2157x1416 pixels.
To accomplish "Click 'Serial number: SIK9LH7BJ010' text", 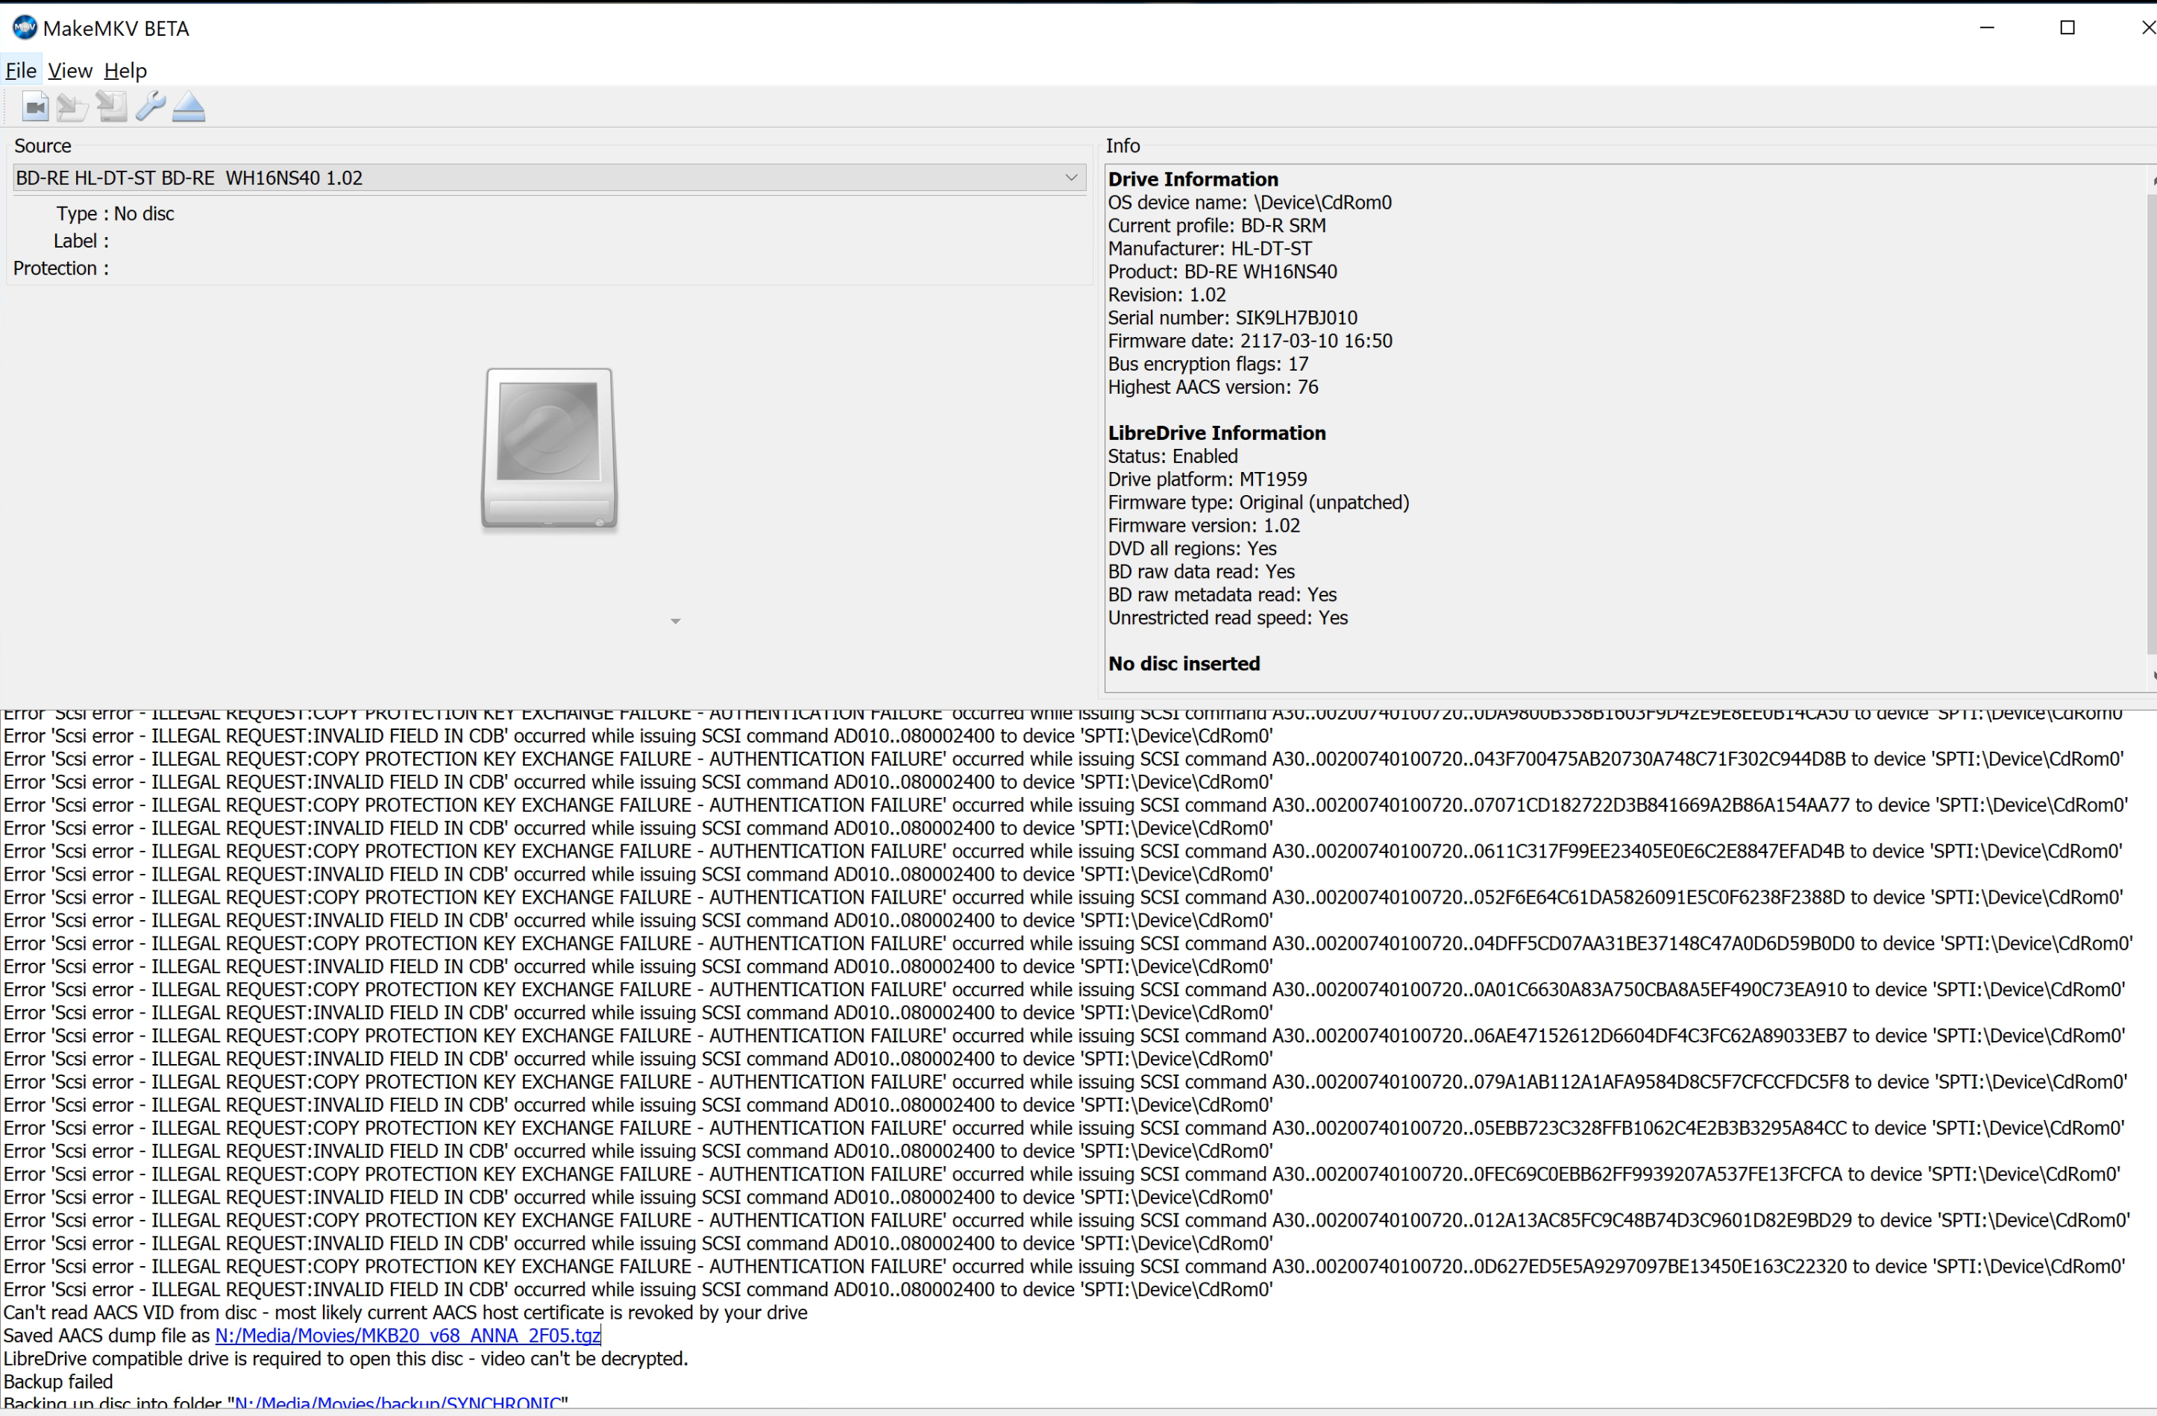I will (x=1233, y=318).
